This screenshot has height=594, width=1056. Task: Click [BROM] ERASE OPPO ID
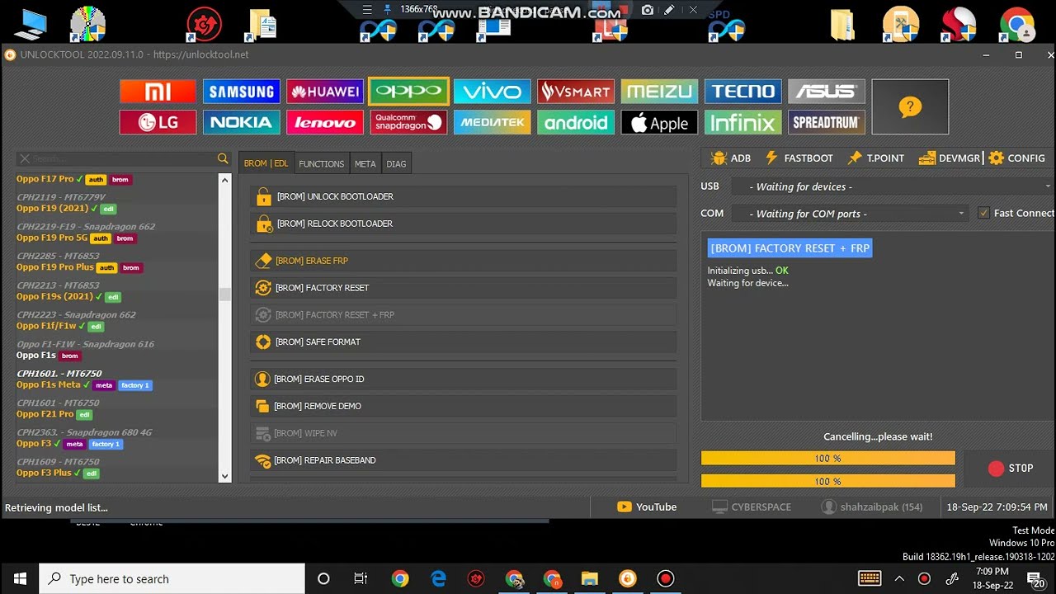coord(463,379)
